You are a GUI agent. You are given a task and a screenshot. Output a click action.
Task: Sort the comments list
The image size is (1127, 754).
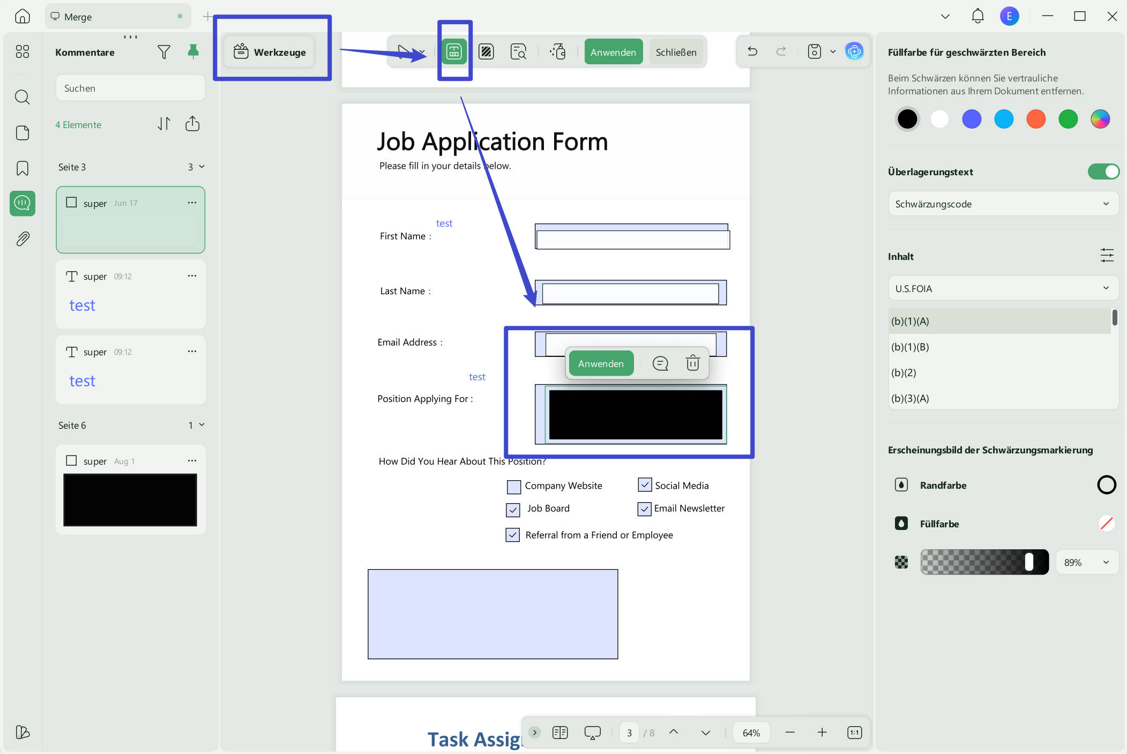pyautogui.click(x=164, y=124)
